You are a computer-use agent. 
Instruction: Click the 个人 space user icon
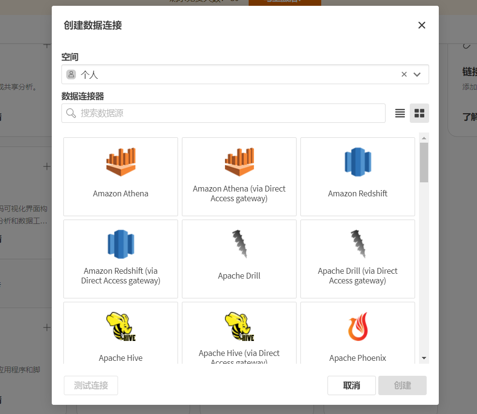(71, 74)
